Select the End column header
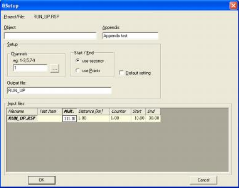Screen dimensions: 239x188 point(153,111)
